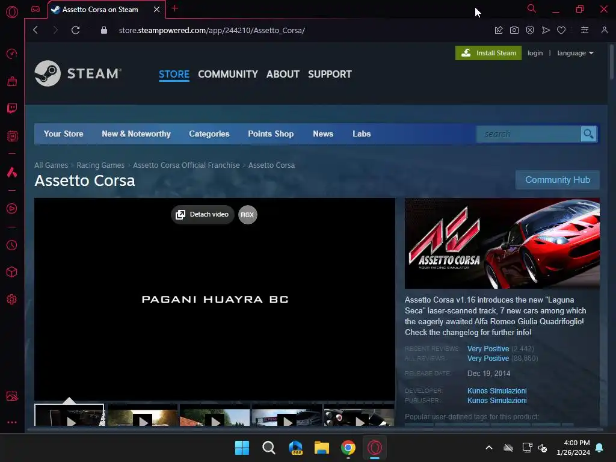Open the profile account icon
The width and height of the screenshot is (616, 462).
pos(605,30)
